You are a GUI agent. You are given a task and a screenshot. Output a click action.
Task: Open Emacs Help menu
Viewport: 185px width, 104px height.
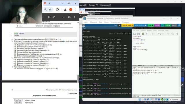pos(167,31)
